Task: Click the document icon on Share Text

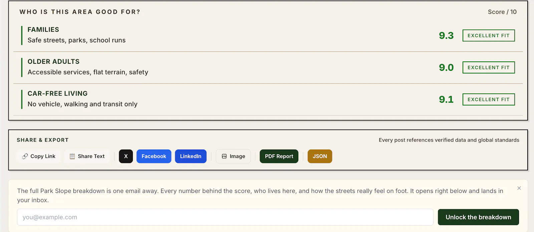Action: (72, 156)
